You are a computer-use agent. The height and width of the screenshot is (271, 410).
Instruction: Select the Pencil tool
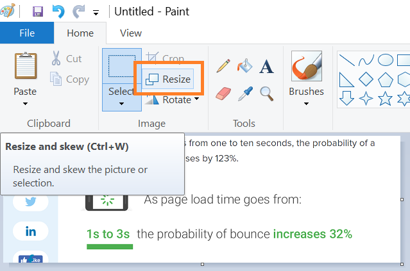click(x=223, y=66)
